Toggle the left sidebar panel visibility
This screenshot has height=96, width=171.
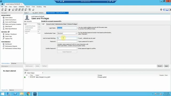coord(165,10)
